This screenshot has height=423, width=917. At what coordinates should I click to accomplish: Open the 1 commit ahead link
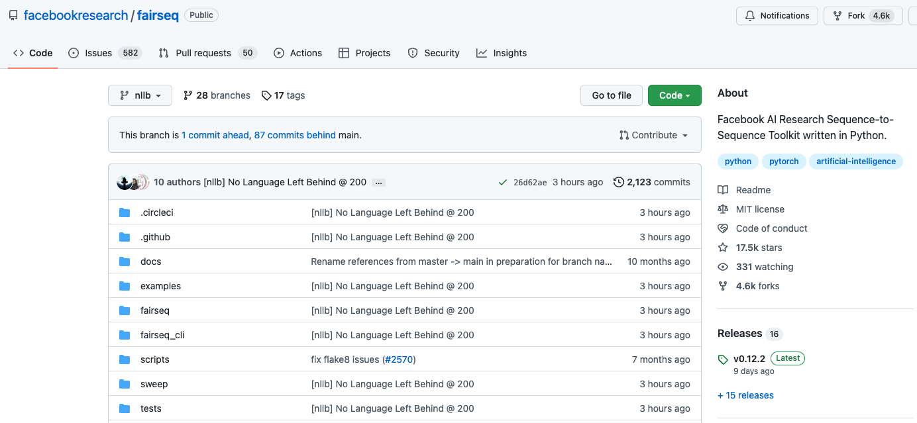(215, 135)
